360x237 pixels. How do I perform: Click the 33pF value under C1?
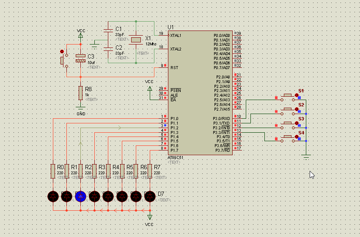click(x=120, y=35)
